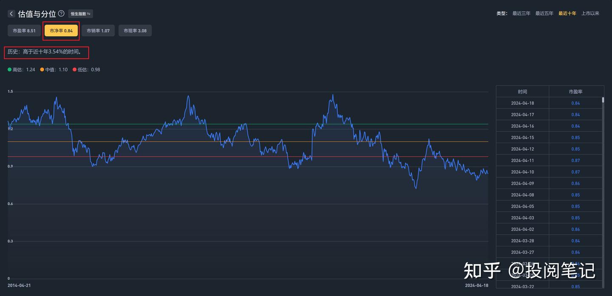Select the 2024-04-15 table row date
Screen dimensions: 612x296
522,138
